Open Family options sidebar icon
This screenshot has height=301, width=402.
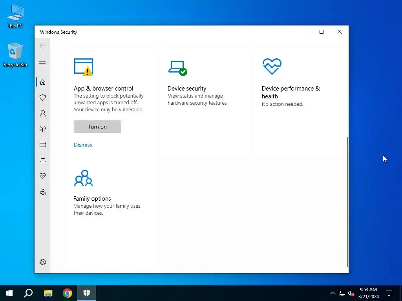coord(42,192)
